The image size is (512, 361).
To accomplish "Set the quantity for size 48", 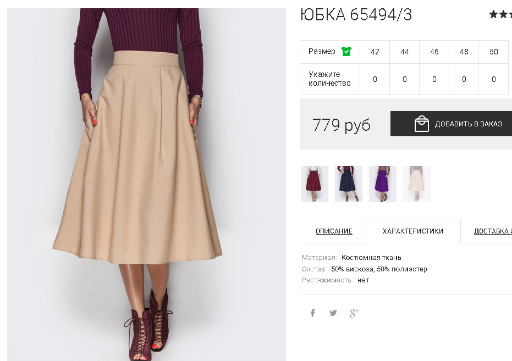I will coord(464,79).
